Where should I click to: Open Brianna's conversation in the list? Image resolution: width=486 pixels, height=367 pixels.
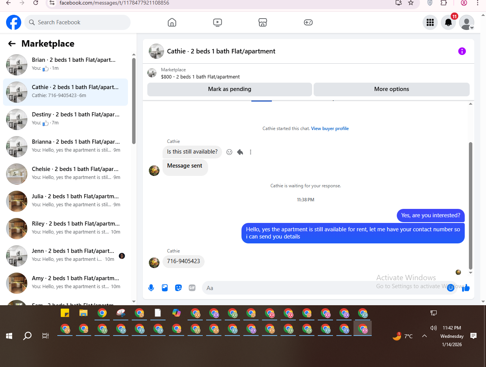pyautogui.click(x=65, y=147)
